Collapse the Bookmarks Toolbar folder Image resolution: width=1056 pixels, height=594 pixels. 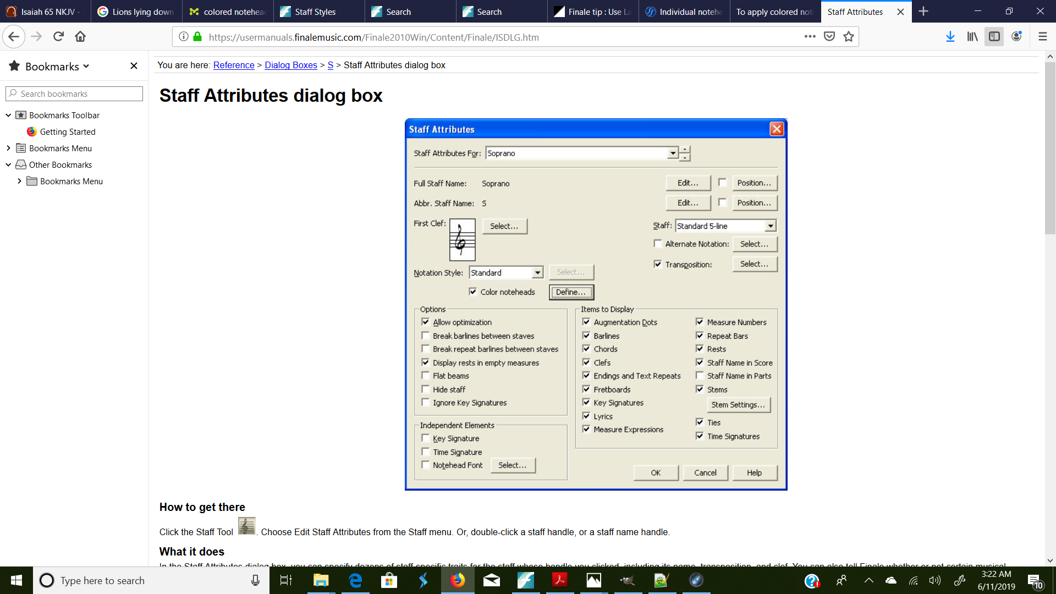coord(8,115)
